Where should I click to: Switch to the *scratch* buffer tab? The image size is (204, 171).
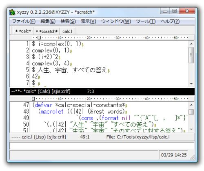pos(47,31)
